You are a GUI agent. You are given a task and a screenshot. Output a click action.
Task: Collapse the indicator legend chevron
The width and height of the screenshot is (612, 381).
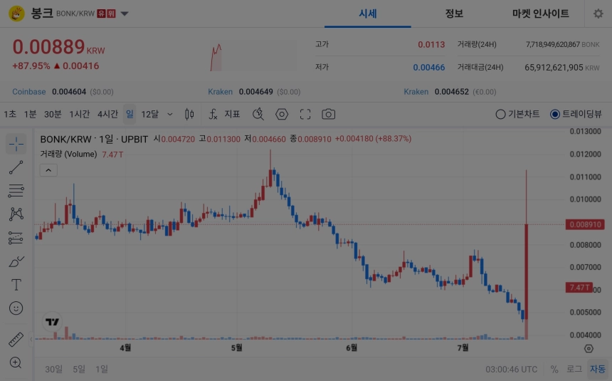[48, 170]
